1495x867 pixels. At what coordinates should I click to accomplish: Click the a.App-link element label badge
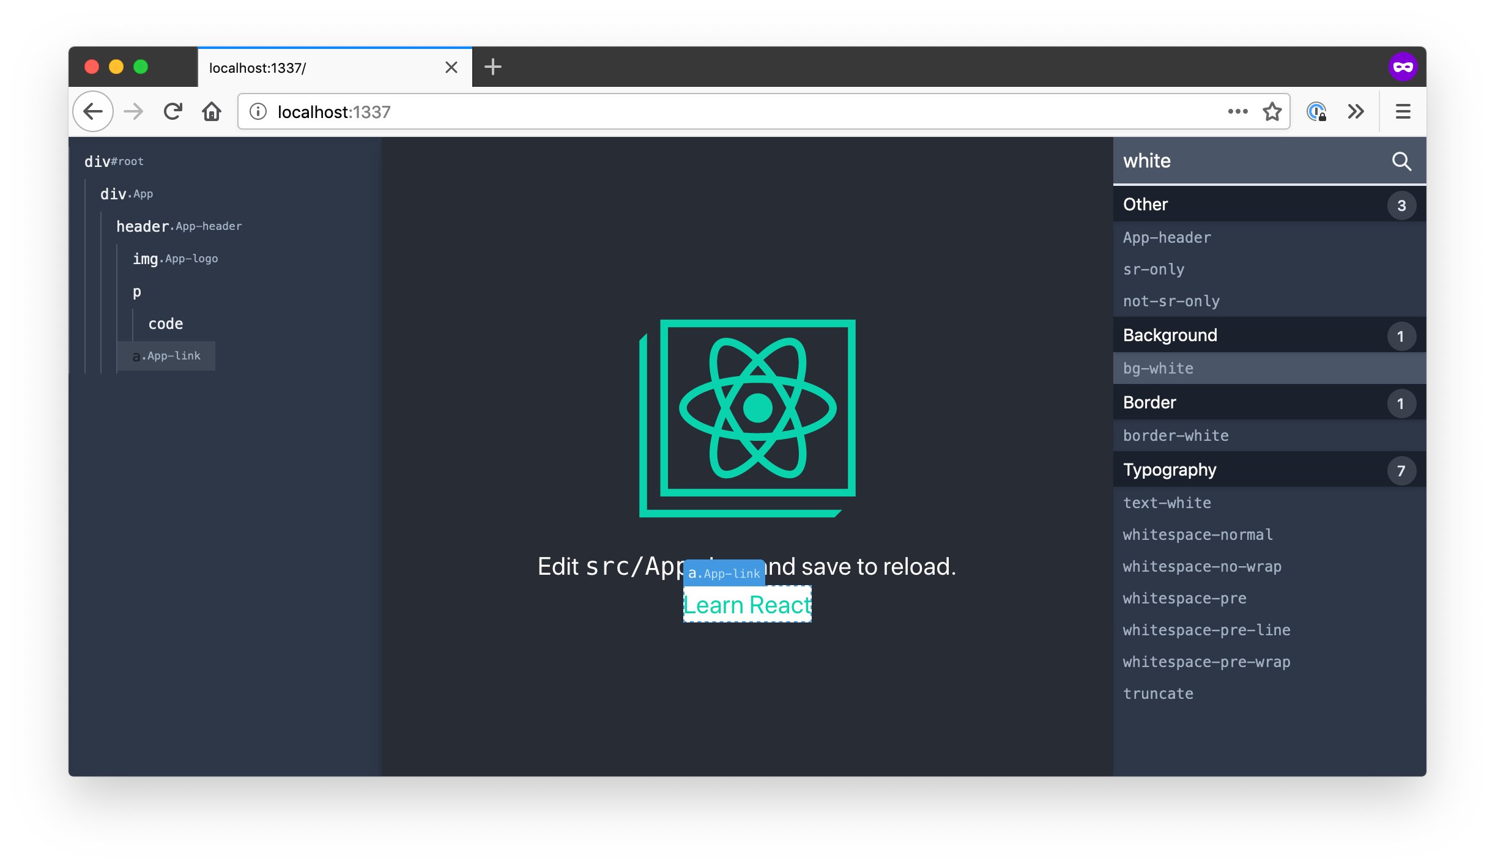pos(724,573)
